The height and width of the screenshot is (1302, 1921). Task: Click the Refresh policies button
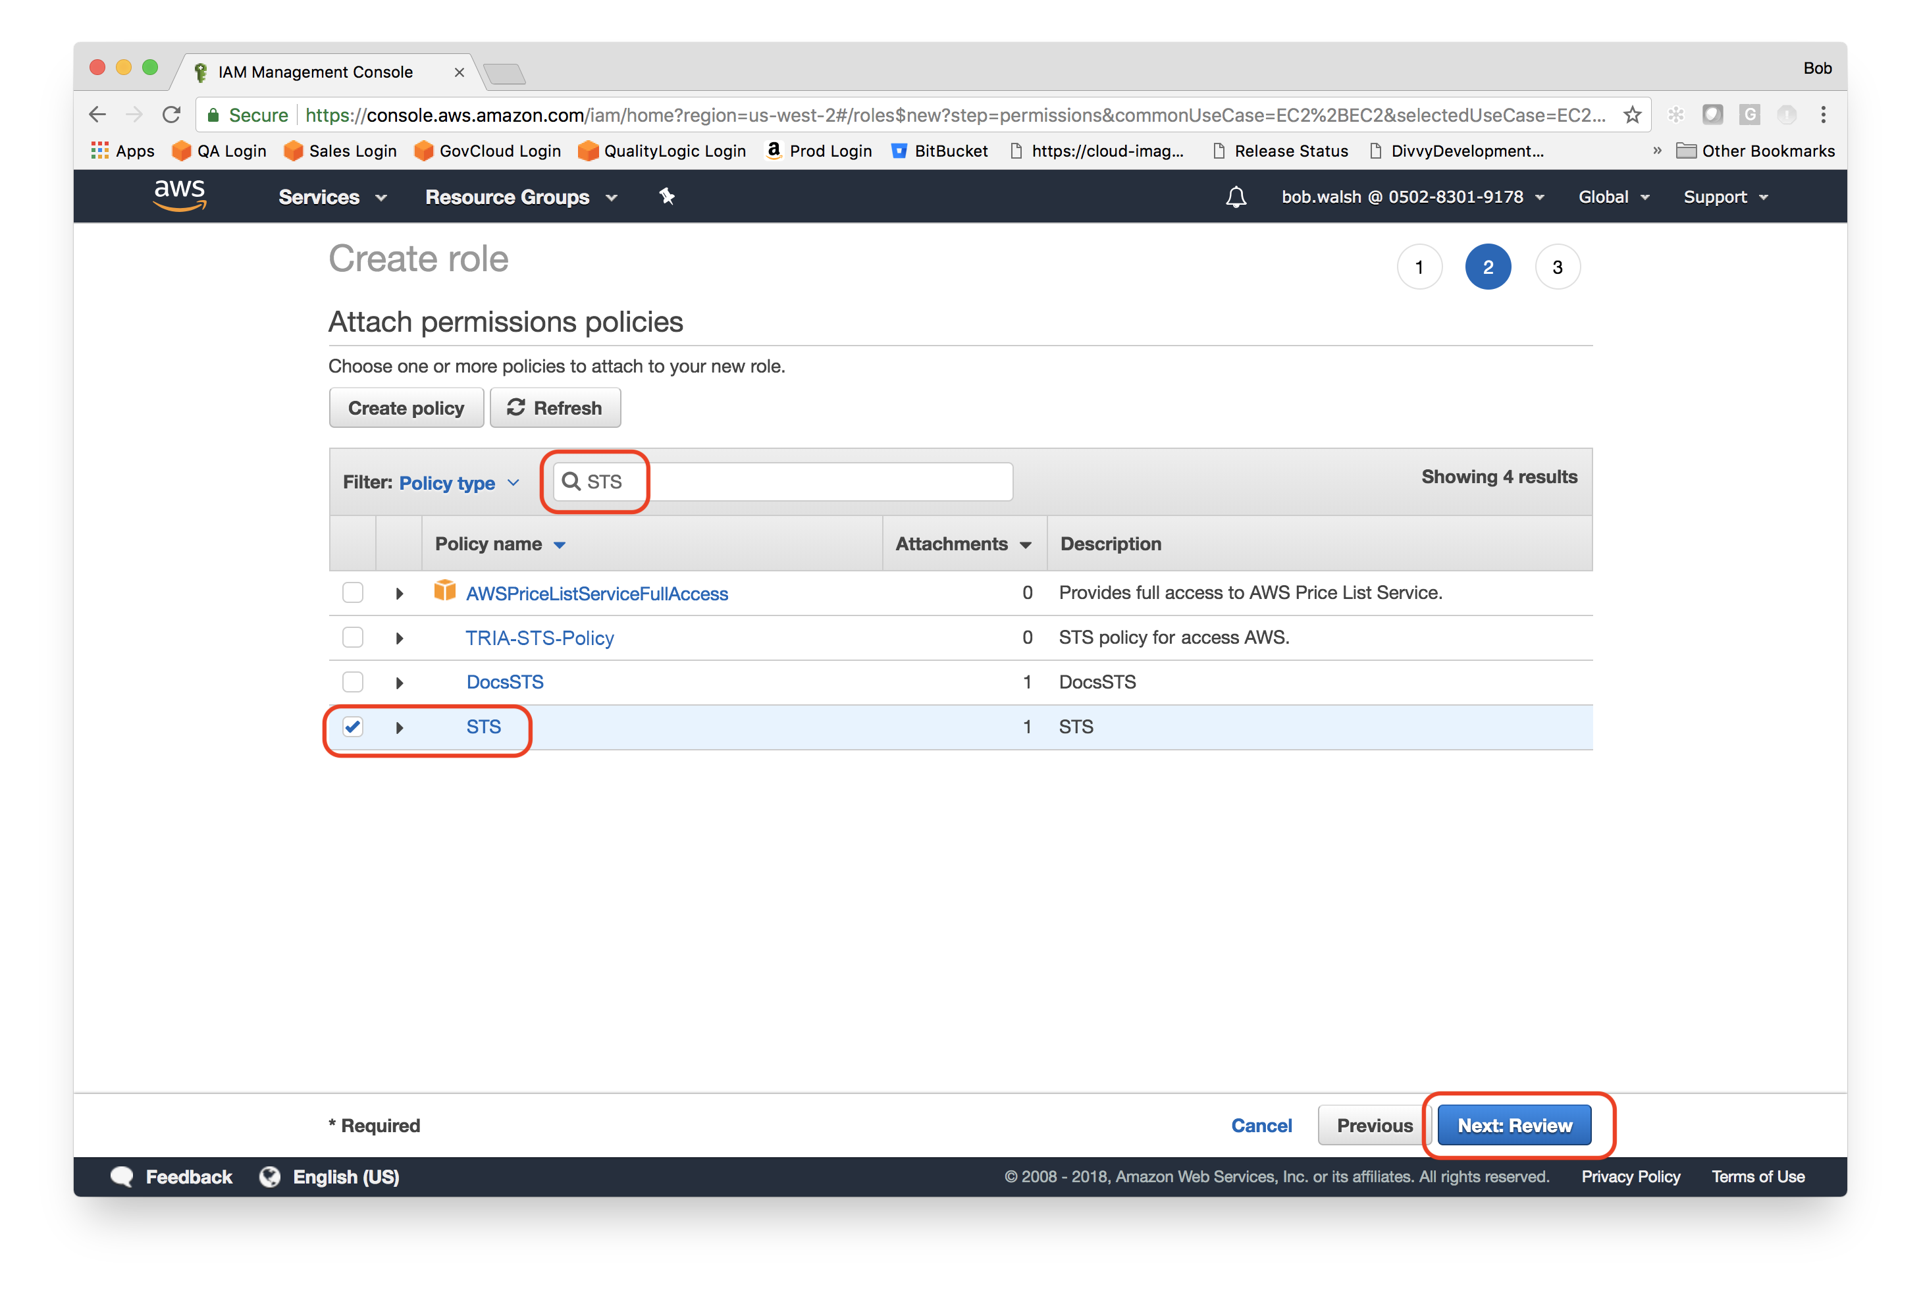coord(555,407)
